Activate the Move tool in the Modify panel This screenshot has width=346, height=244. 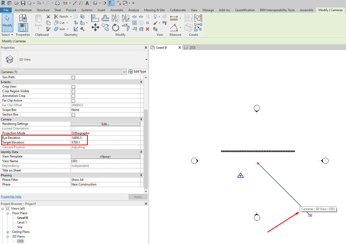click(x=95, y=27)
